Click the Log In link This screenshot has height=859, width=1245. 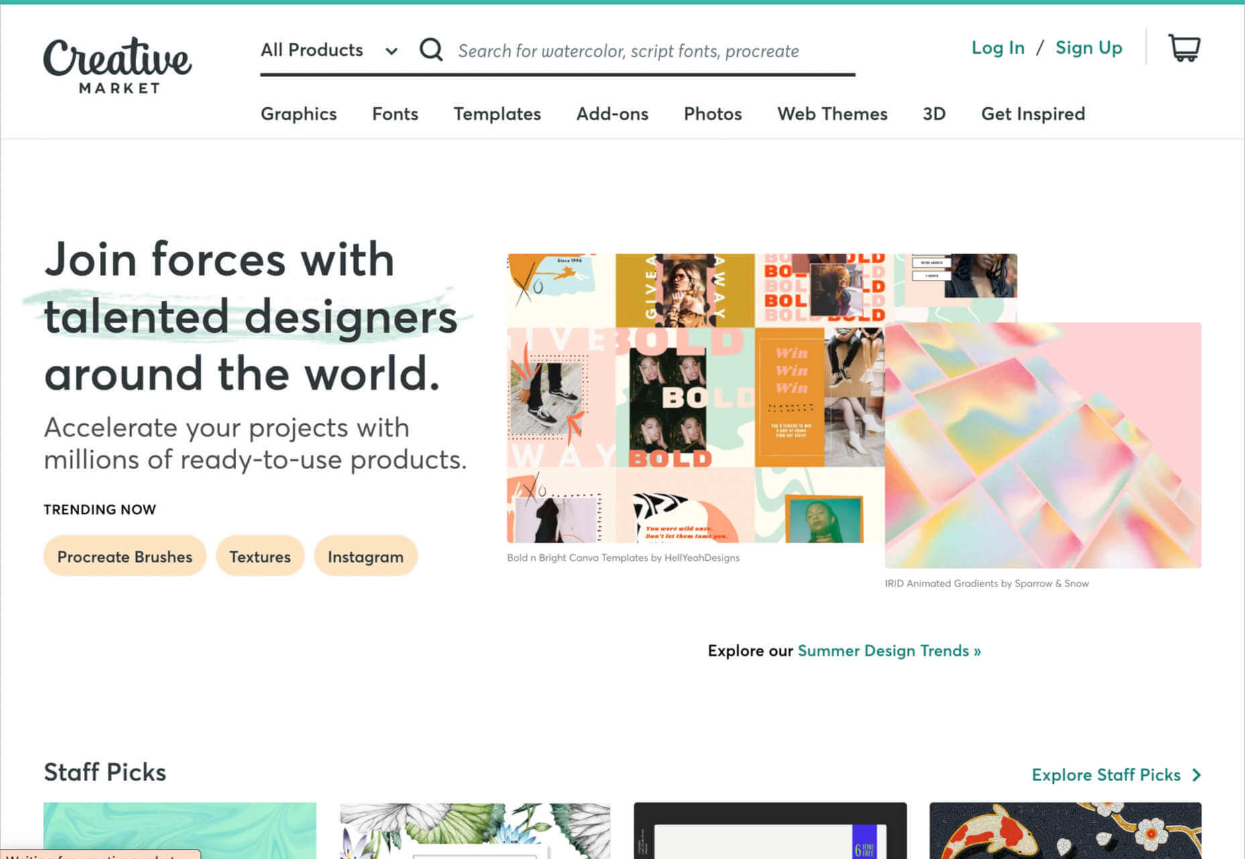(997, 48)
